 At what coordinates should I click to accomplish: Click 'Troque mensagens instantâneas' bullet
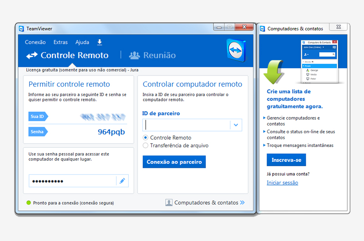pyautogui.click(x=300, y=145)
